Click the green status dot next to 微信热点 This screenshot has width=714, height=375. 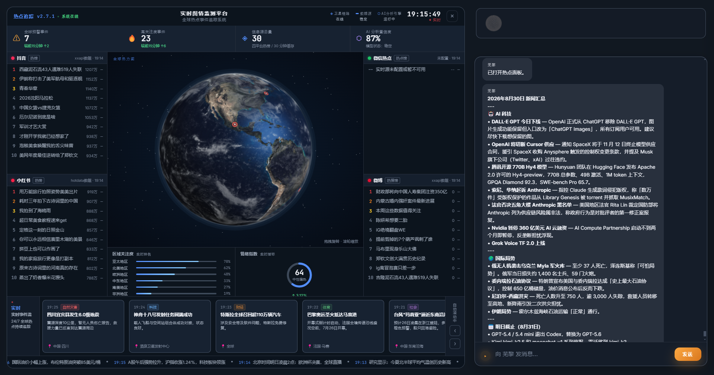coord(369,58)
